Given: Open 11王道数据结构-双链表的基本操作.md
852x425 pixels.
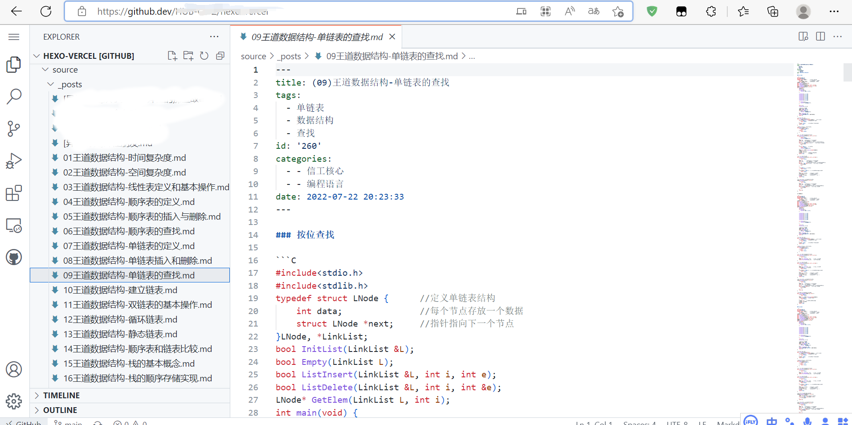Looking at the screenshot, I should pos(138,305).
